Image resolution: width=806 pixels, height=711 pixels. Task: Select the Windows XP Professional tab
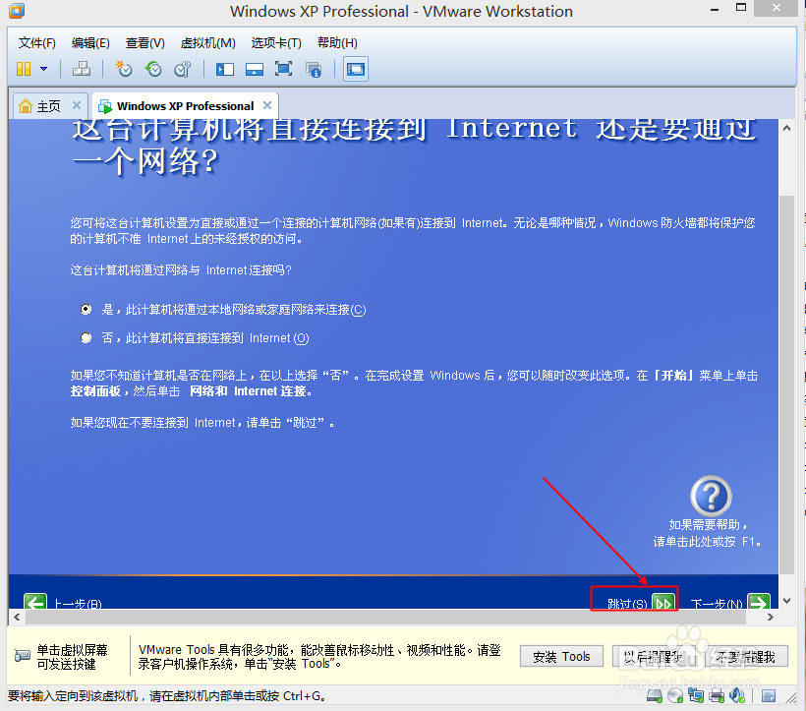[x=186, y=106]
